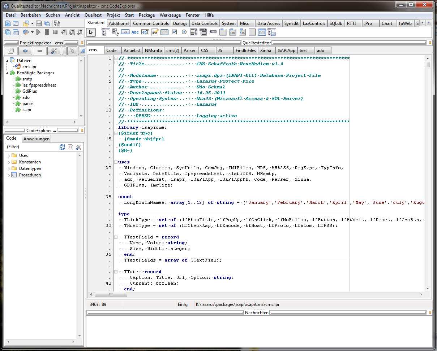437x351 pixels.
Task: Select the TCheckBox component in the palette
Action: click(x=175, y=32)
